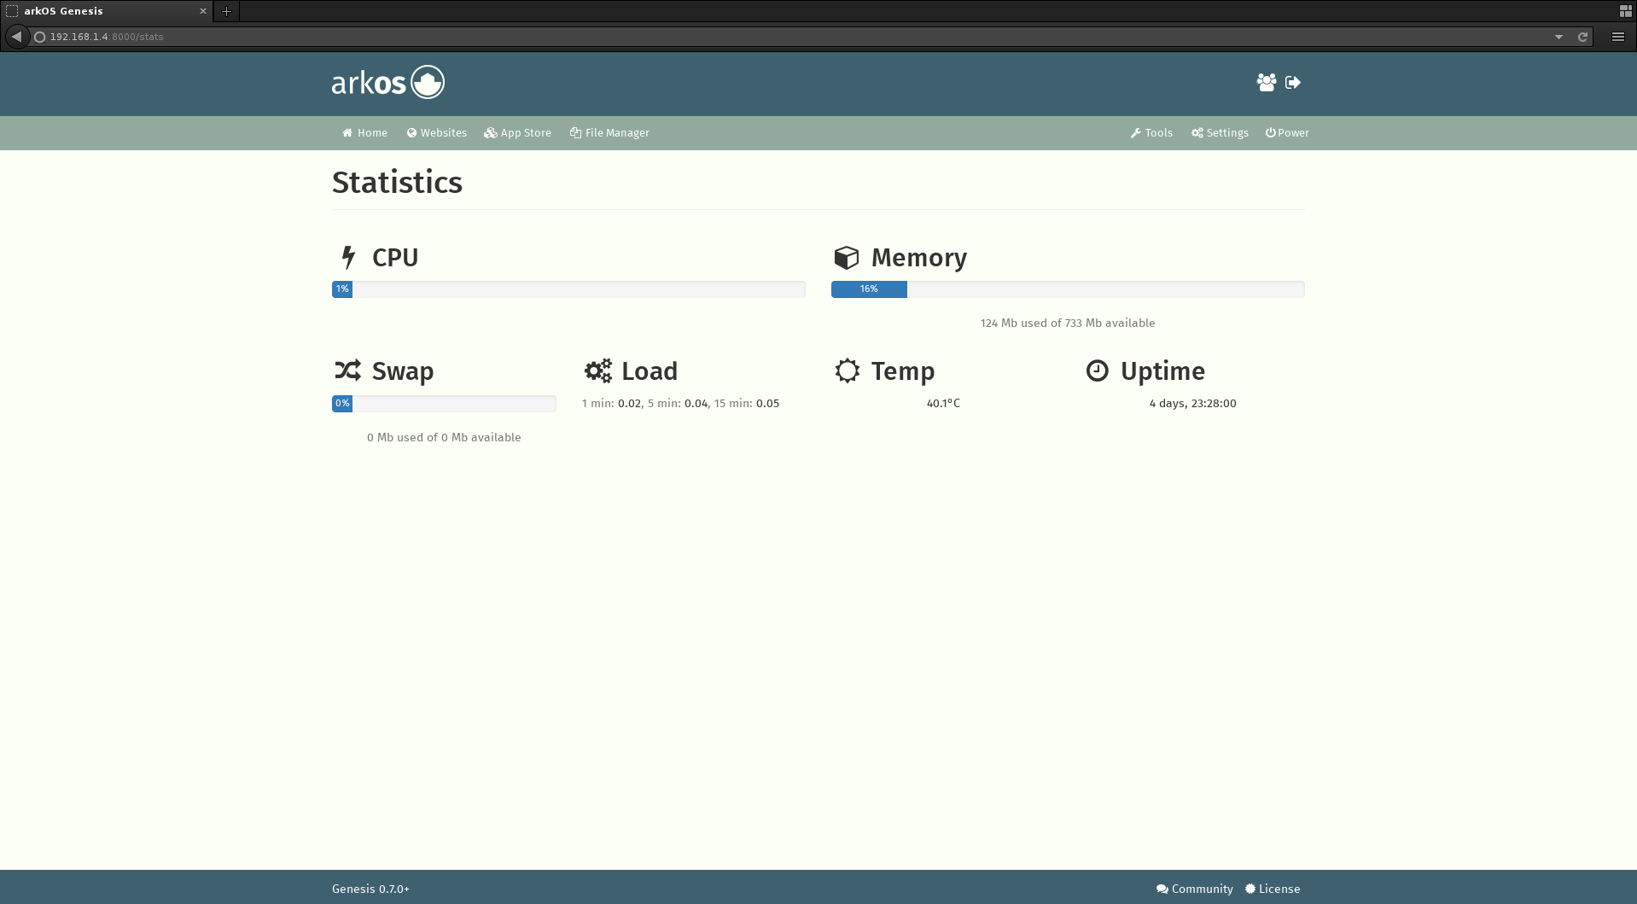Click the CPU lightning bolt icon
The image size is (1637, 904).
coord(347,257)
